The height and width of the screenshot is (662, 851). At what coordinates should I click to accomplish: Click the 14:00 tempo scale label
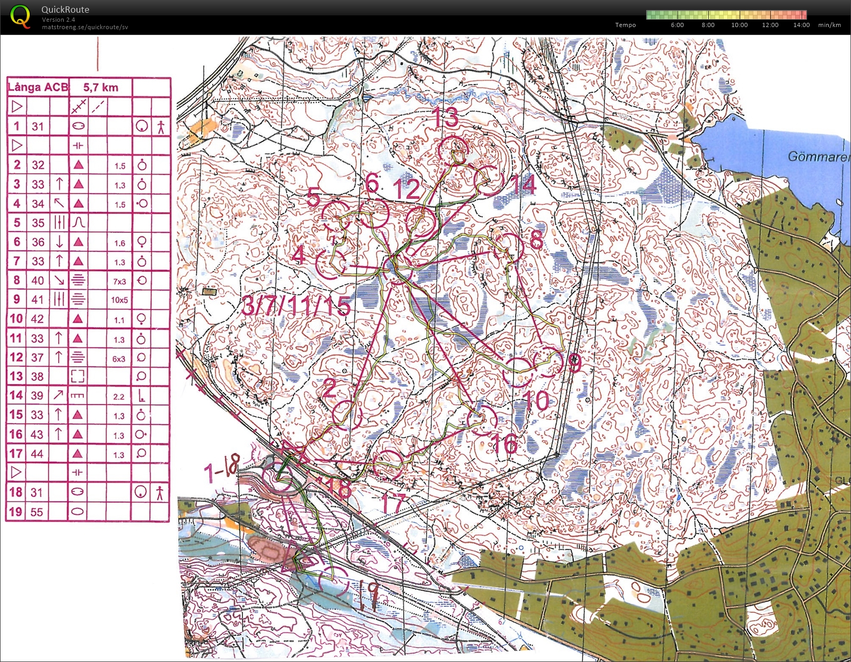point(801,25)
